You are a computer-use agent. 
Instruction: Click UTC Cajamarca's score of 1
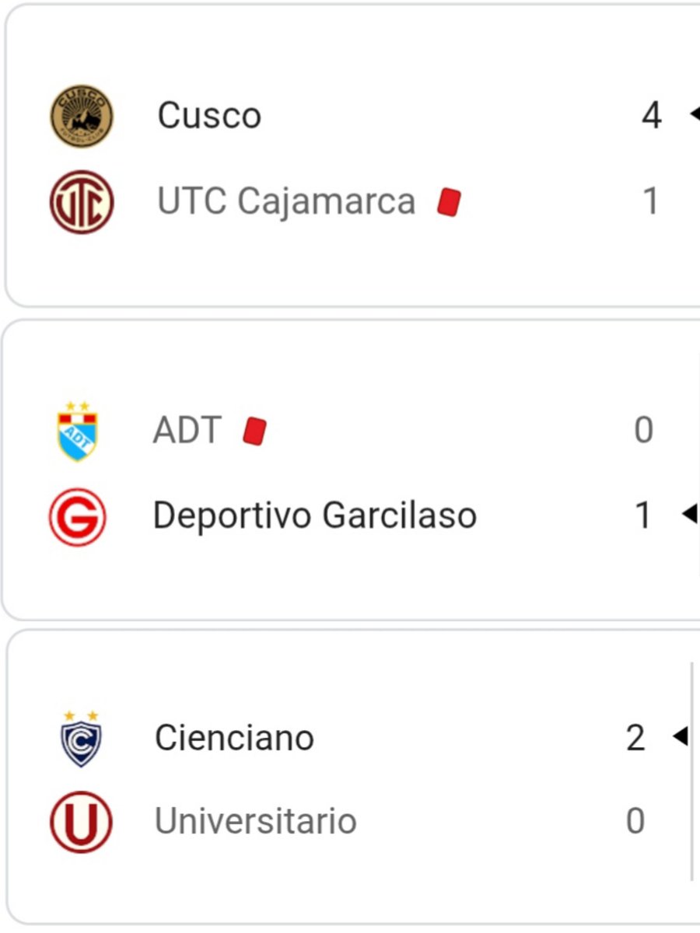click(650, 201)
